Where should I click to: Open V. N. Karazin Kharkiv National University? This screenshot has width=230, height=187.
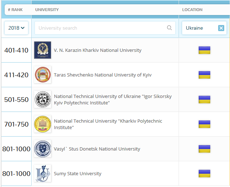tap(97, 50)
